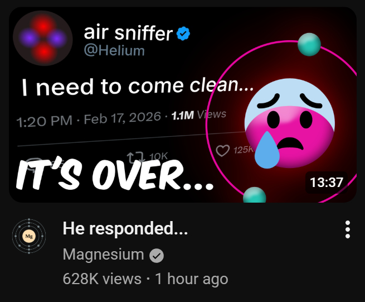Open the three-dot video options menu
This screenshot has width=365, height=302.
(348, 229)
